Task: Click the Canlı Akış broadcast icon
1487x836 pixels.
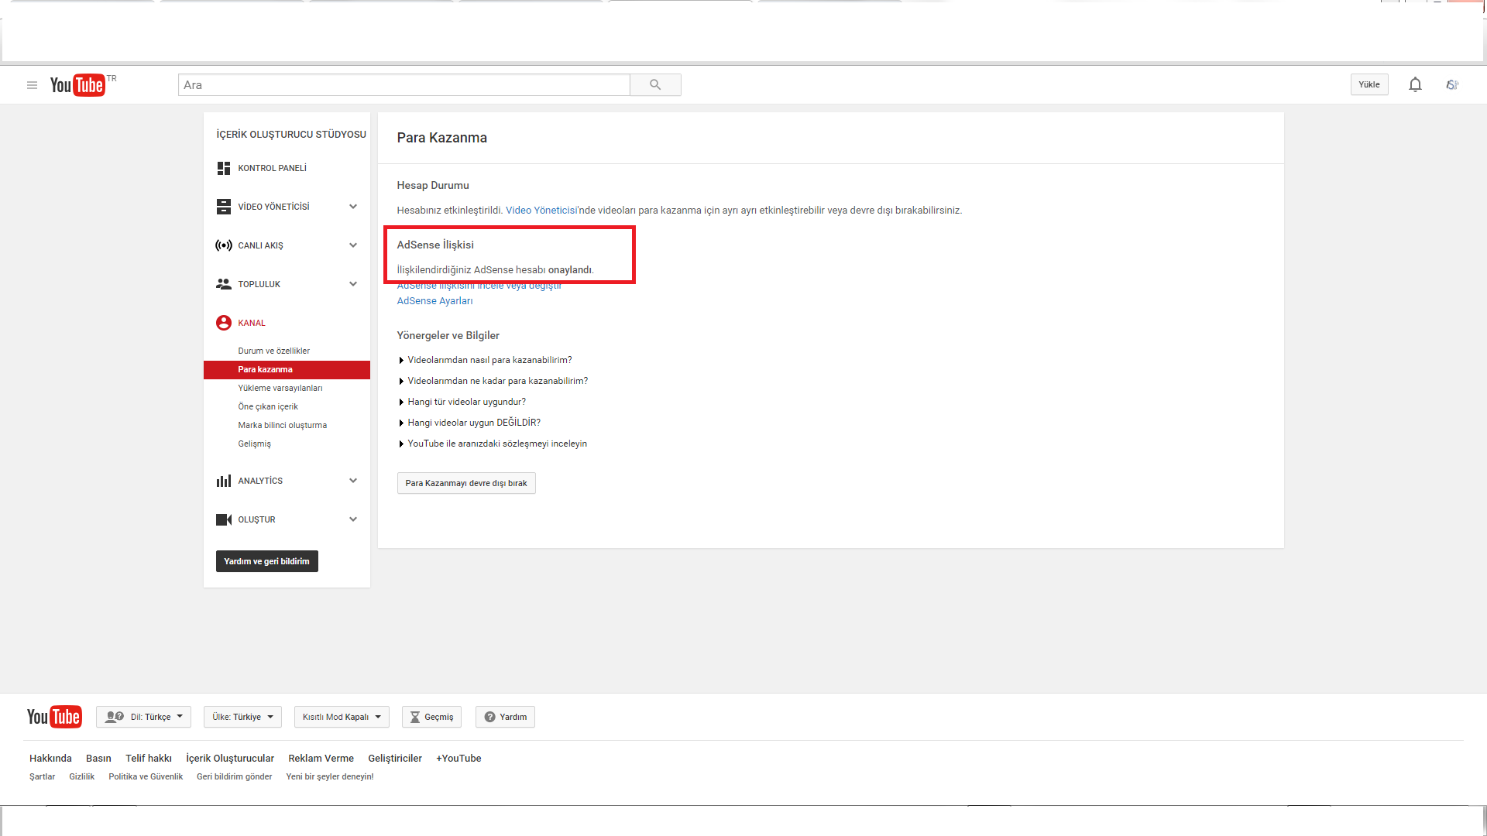Action: tap(224, 245)
